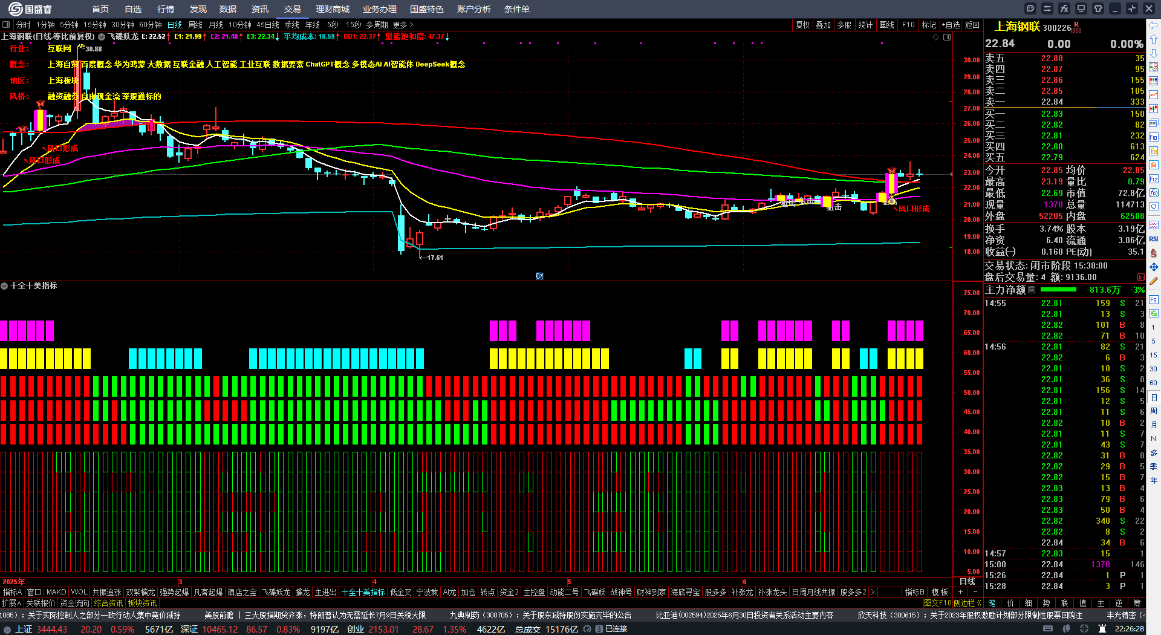
Task: Toggle 叠加 overlay button
Action: click(x=823, y=25)
